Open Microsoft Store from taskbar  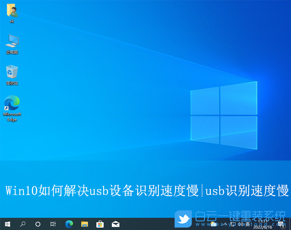click(100, 224)
